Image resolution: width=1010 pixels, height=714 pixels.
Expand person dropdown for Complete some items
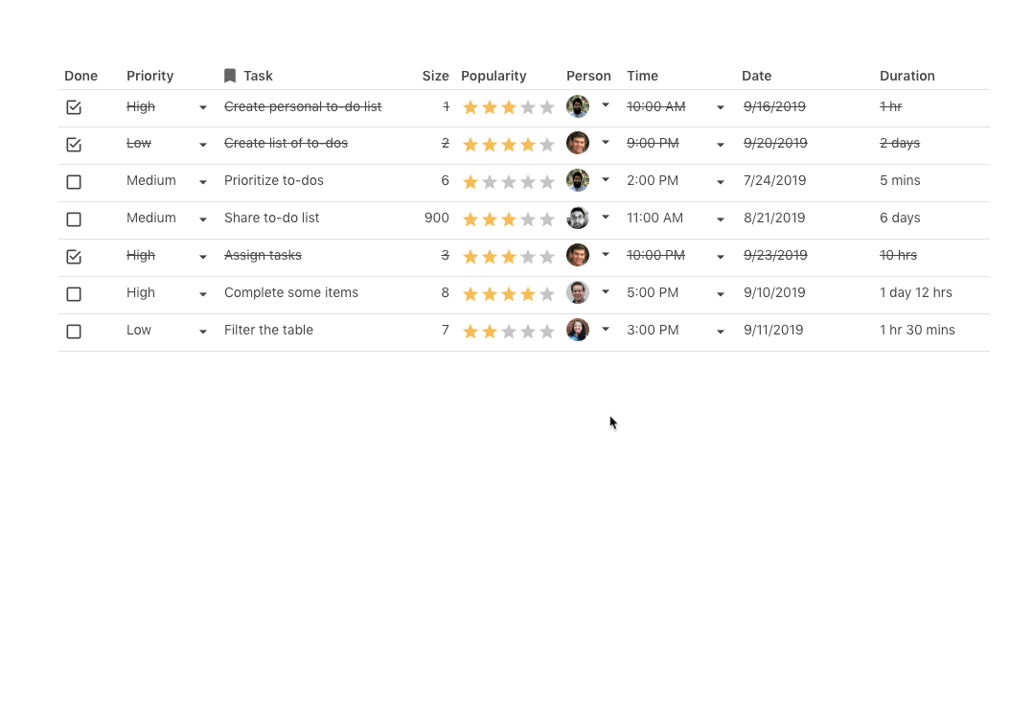point(606,291)
